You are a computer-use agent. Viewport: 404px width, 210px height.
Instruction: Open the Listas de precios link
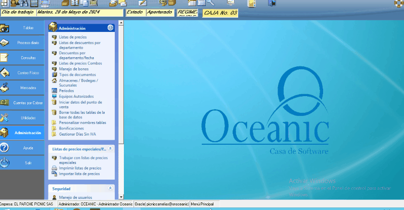73,37
